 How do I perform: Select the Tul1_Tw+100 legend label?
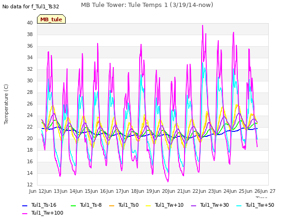pyautogui.click(x=47, y=213)
